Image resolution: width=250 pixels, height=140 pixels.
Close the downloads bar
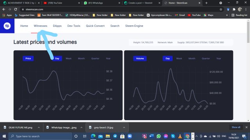246,127
